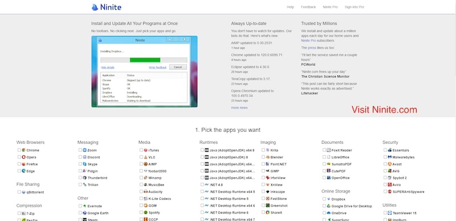The width and height of the screenshot is (456, 221).
Task: Click the Ninite installer screenshot image
Action: point(144,71)
